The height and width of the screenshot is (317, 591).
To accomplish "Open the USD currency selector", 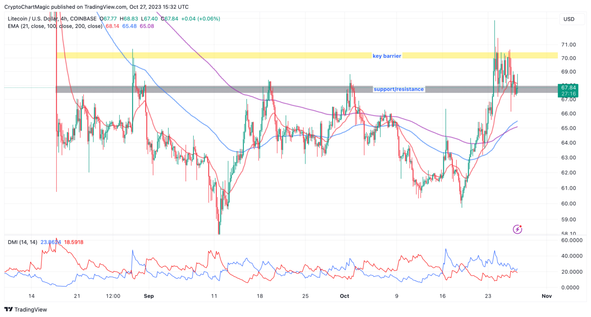I will (569, 19).
